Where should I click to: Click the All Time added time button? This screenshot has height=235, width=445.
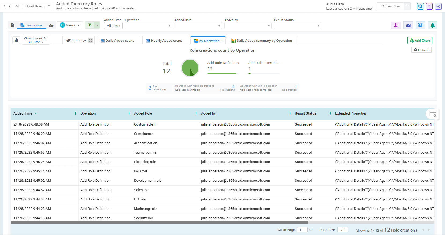(113, 26)
